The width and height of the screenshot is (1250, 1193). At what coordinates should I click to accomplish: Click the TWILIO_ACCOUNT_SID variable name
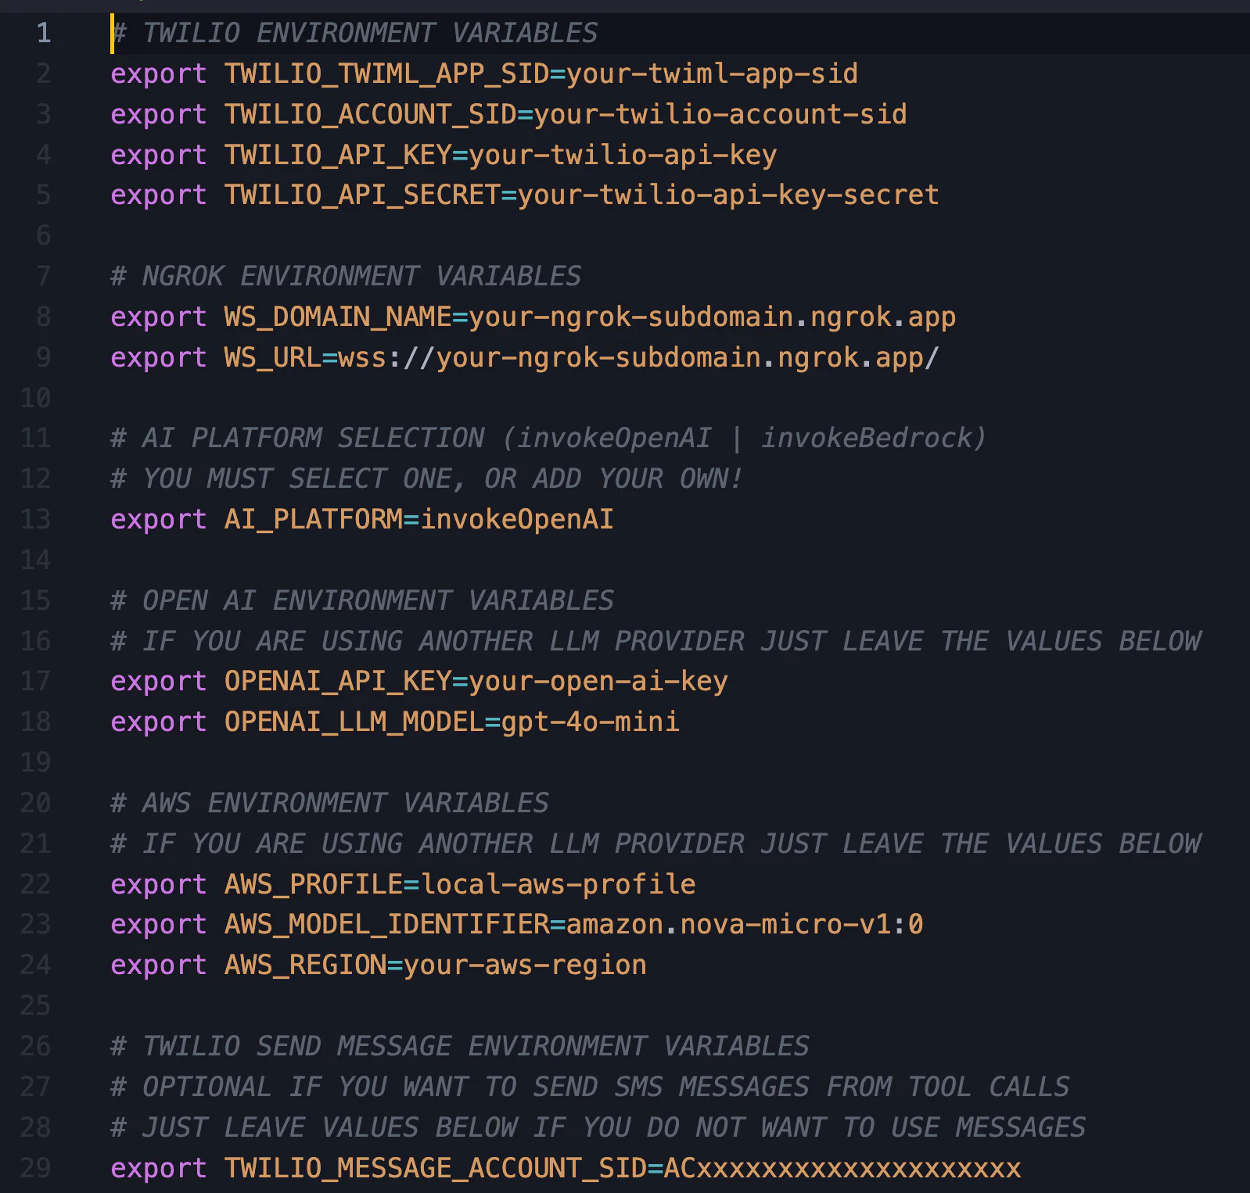[370, 114]
